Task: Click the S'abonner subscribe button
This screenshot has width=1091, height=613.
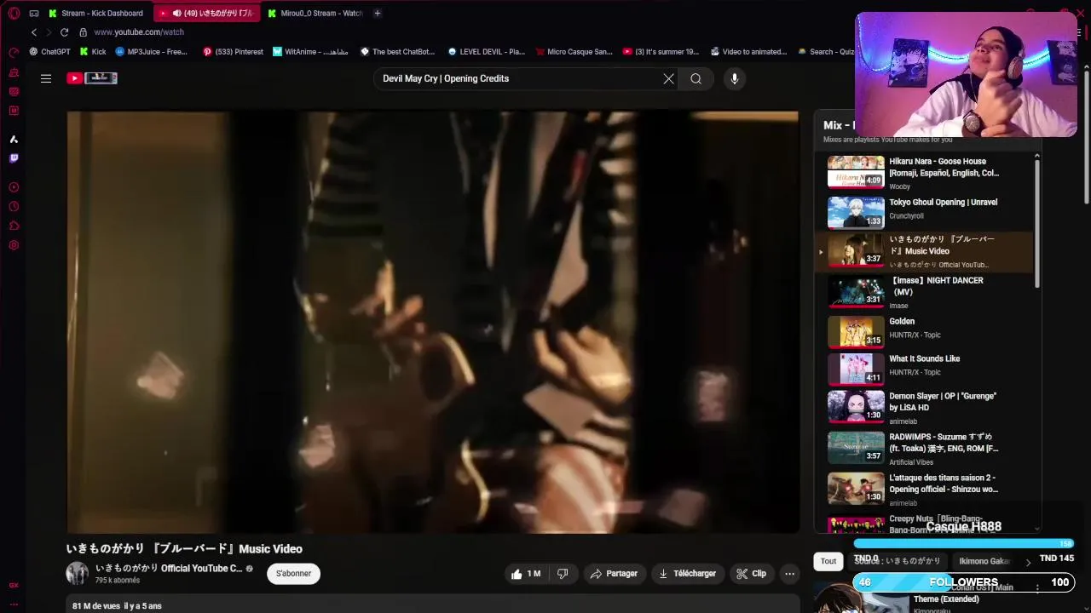Action: tap(293, 574)
